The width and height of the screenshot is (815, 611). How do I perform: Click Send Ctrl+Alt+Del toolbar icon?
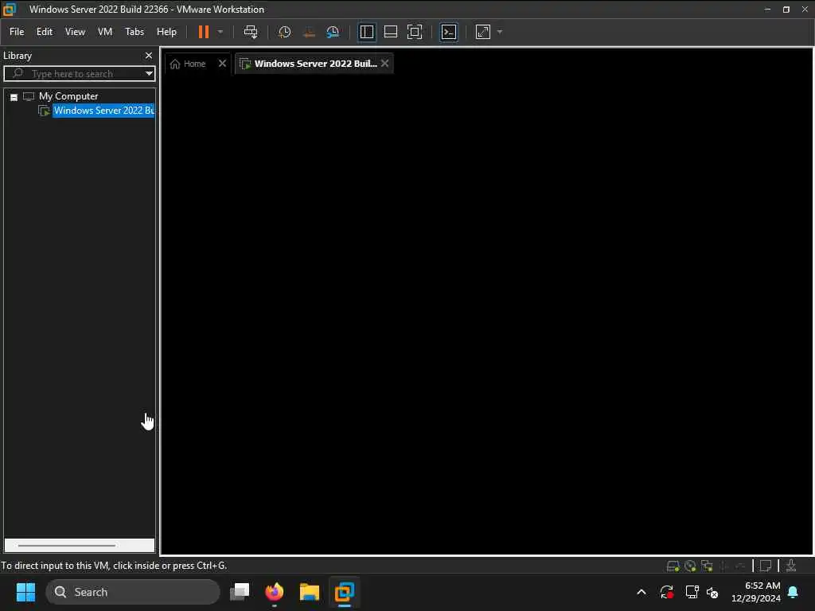(251, 32)
